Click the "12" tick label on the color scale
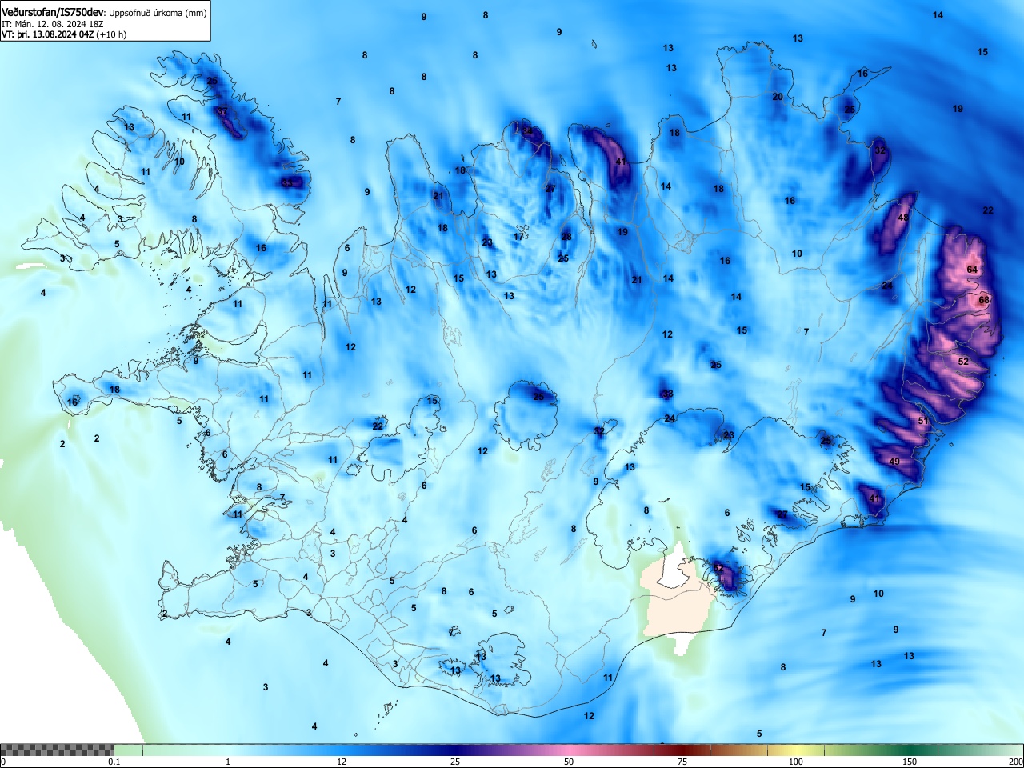1024x768 pixels. click(x=342, y=762)
